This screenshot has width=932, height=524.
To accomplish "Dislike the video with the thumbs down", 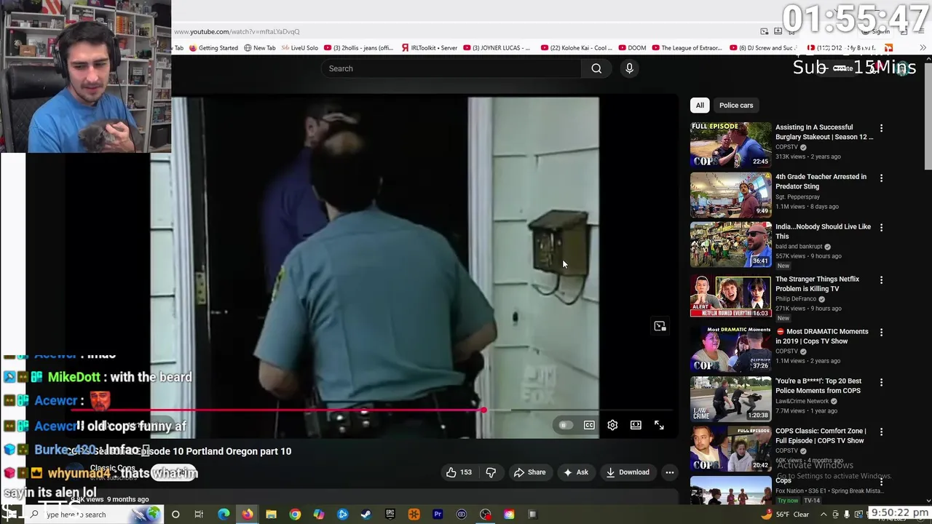I will pyautogui.click(x=491, y=472).
